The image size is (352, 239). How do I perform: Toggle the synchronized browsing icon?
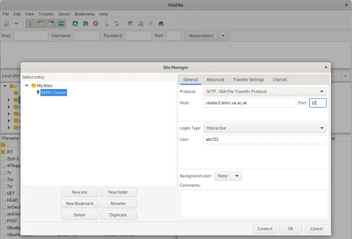(x=151, y=24)
